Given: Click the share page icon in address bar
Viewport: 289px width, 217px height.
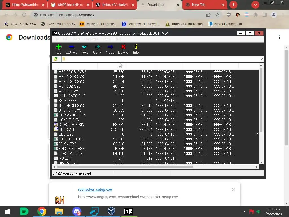Looking at the screenshot, I should (208, 15).
